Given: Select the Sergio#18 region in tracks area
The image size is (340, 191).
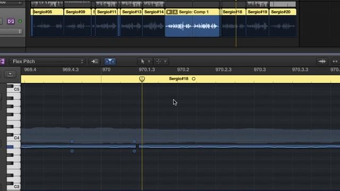Looking at the screenshot, I should pyautogui.click(x=233, y=22).
